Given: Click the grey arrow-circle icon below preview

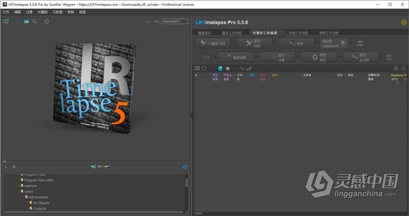Looking at the screenshot, I should 100,166.
